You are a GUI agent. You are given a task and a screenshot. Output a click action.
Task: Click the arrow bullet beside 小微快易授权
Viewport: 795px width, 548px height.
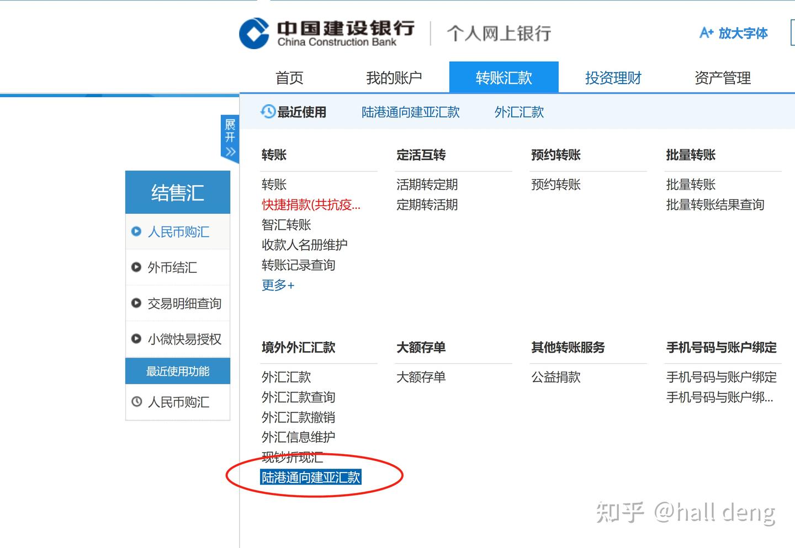coord(136,339)
